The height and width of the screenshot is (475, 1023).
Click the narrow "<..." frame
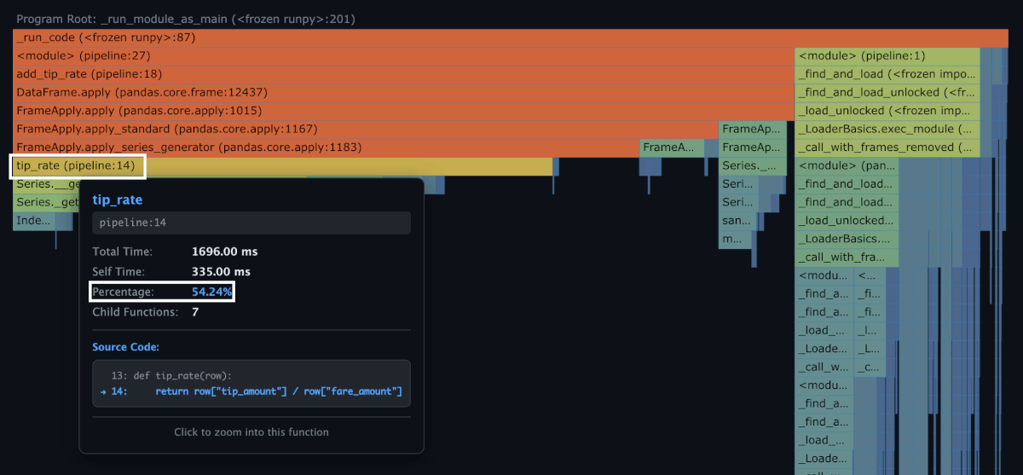point(870,275)
